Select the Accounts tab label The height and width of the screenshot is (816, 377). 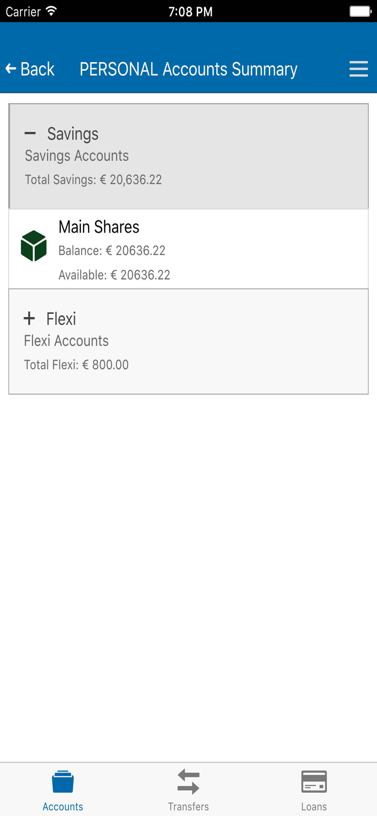(63, 807)
